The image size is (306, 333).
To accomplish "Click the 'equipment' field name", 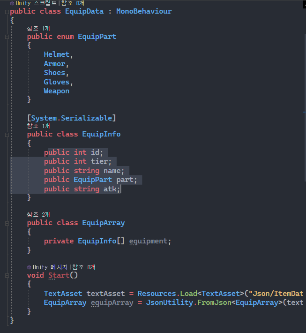I will (x=148, y=241).
